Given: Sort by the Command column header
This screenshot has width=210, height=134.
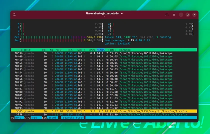Looking at the screenshot, I should [x=125, y=50].
